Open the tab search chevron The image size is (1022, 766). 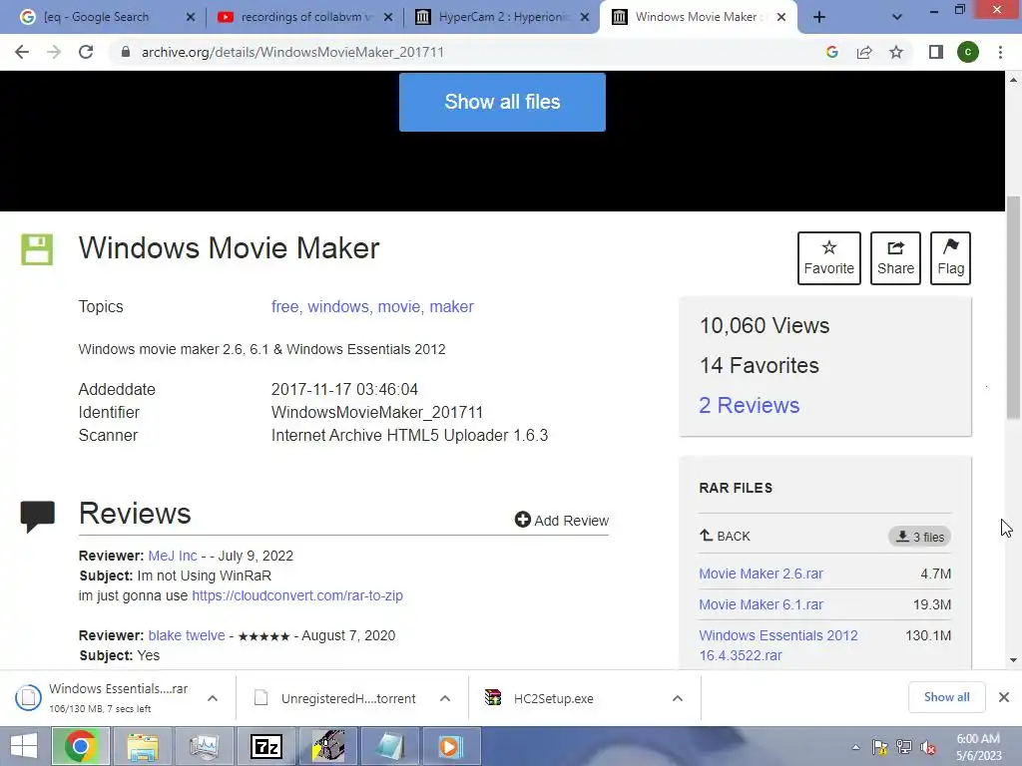[897, 18]
